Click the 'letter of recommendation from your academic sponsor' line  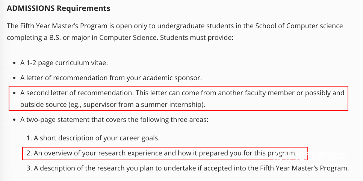click(111, 78)
